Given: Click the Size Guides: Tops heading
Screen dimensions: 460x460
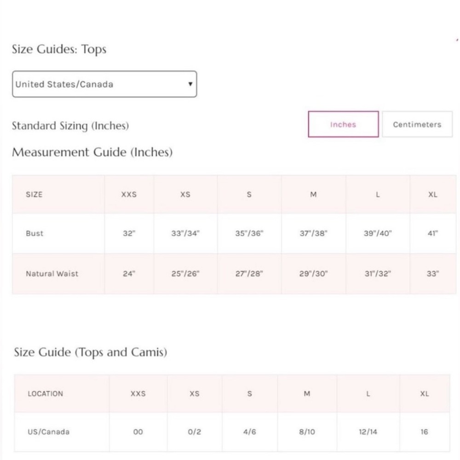Looking at the screenshot, I should (59, 49).
